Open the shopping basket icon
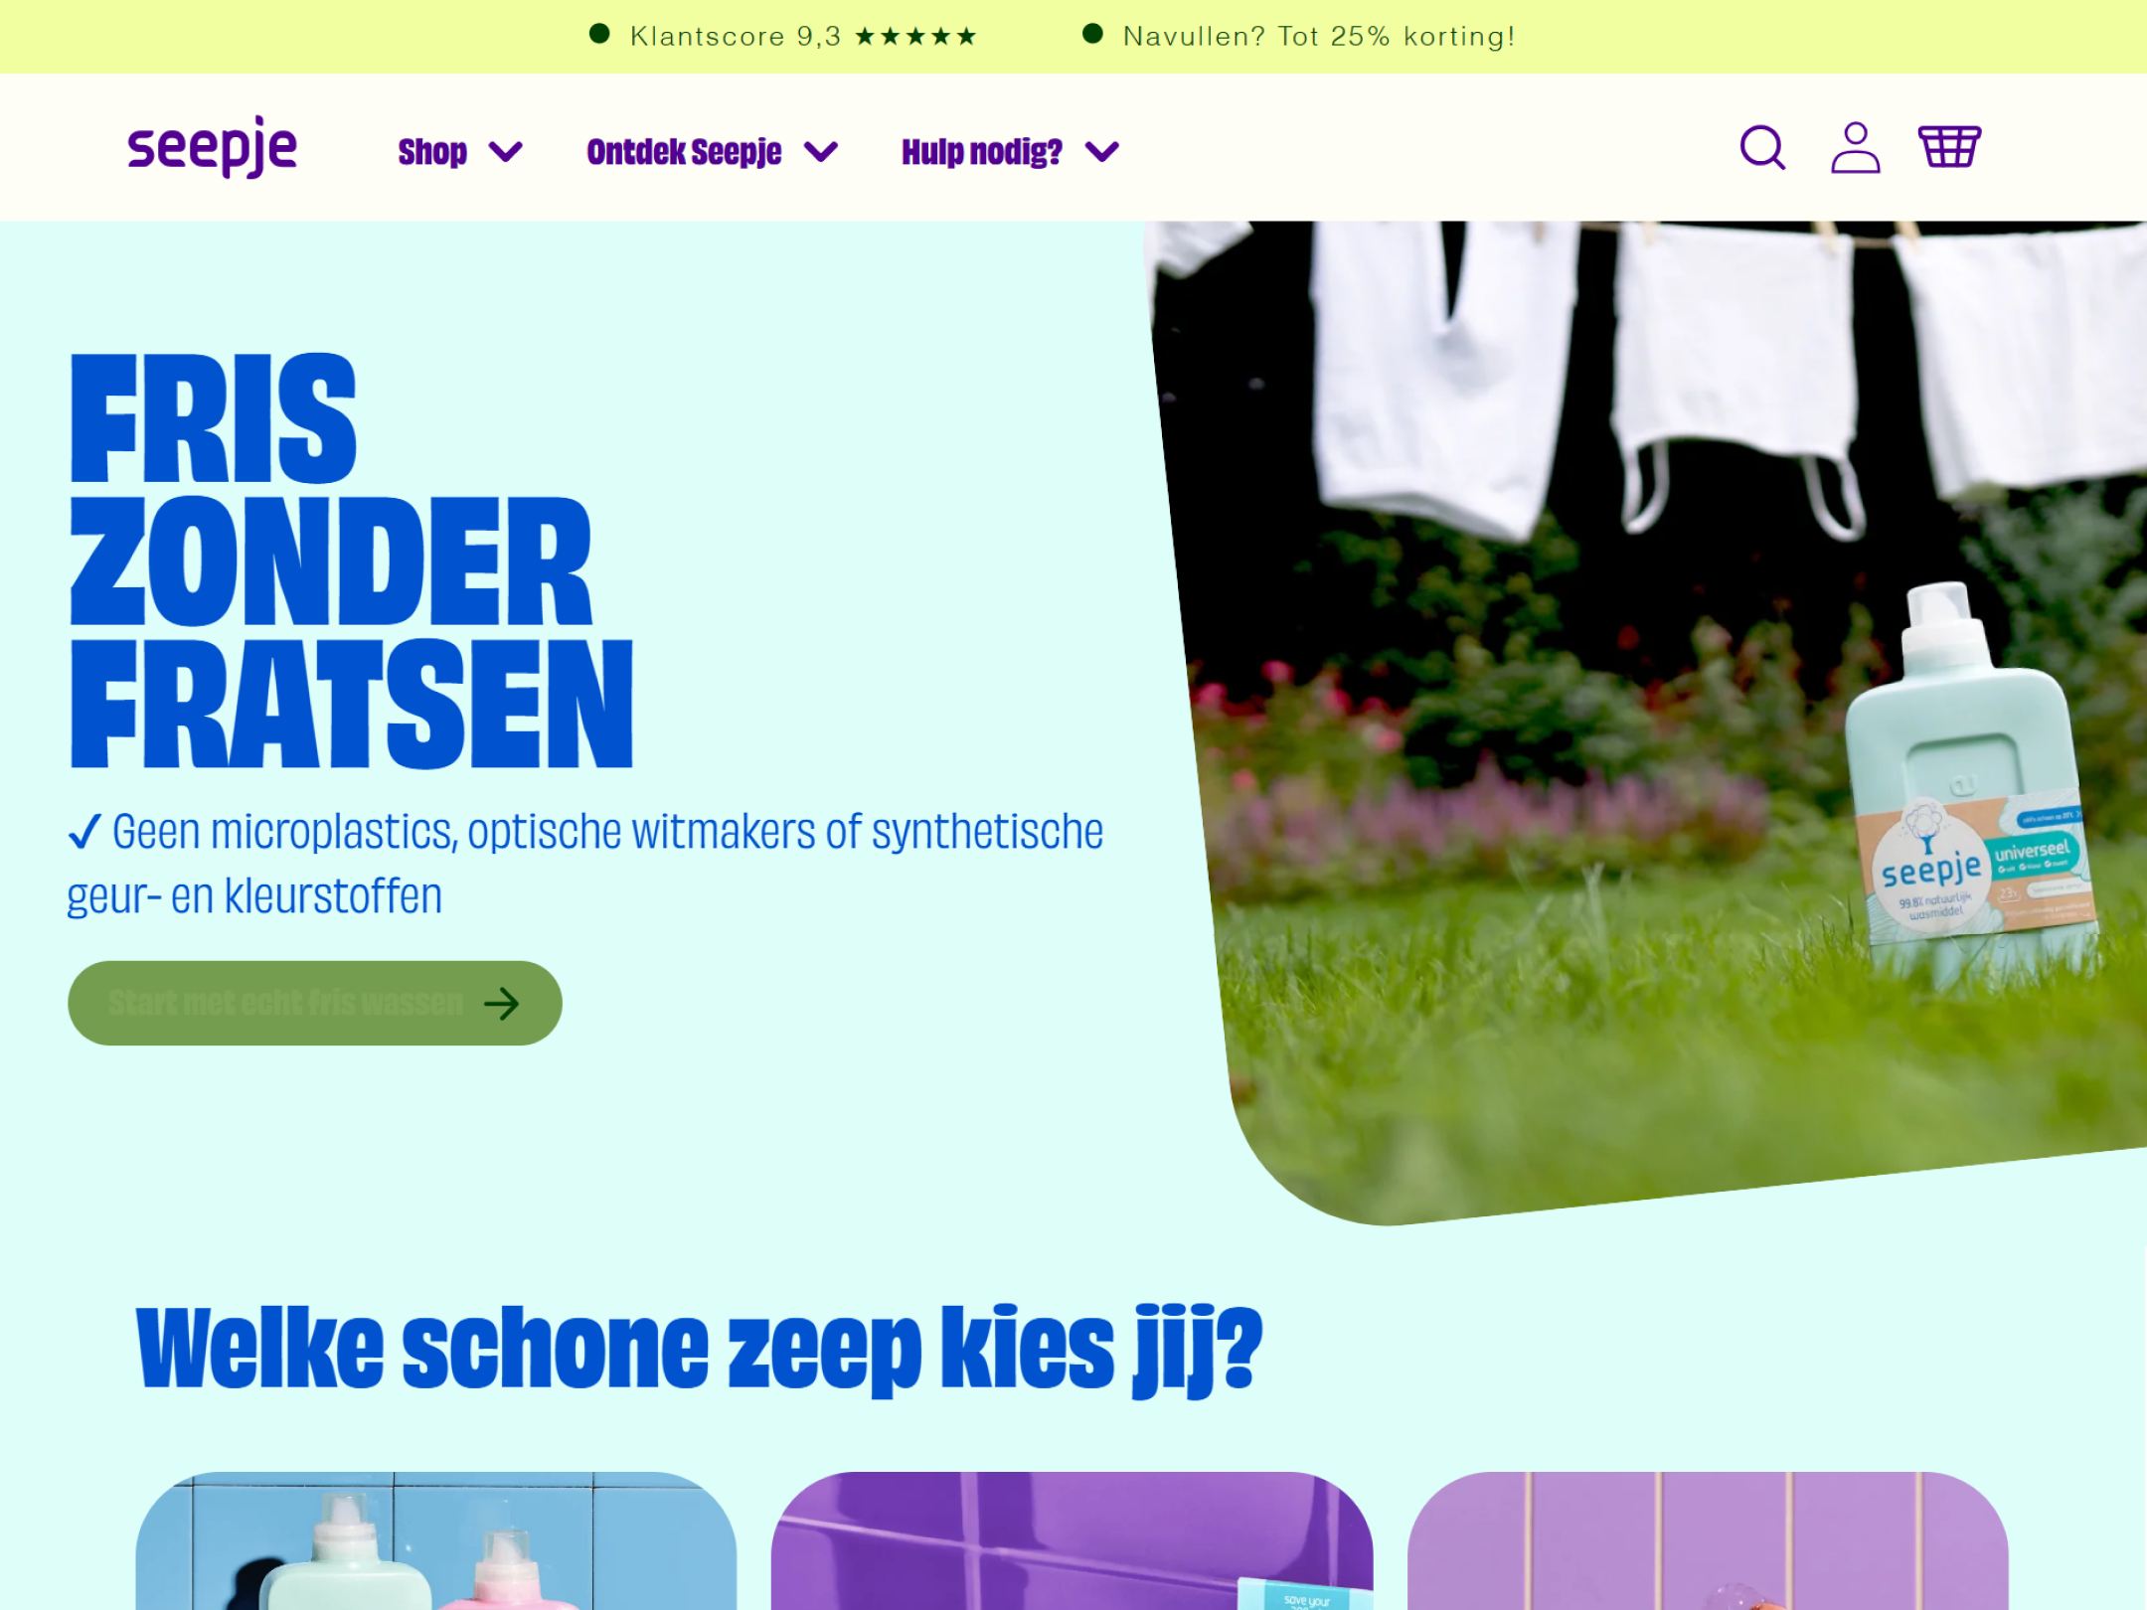 (1949, 147)
